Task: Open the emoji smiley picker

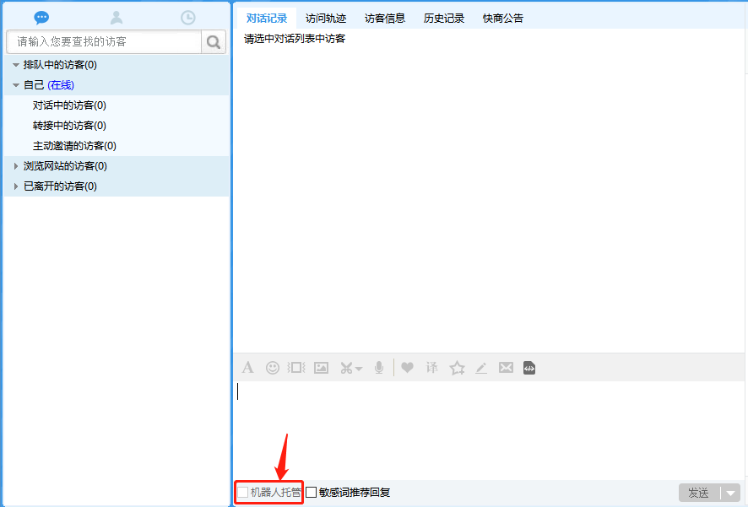Action: (x=273, y=368)
